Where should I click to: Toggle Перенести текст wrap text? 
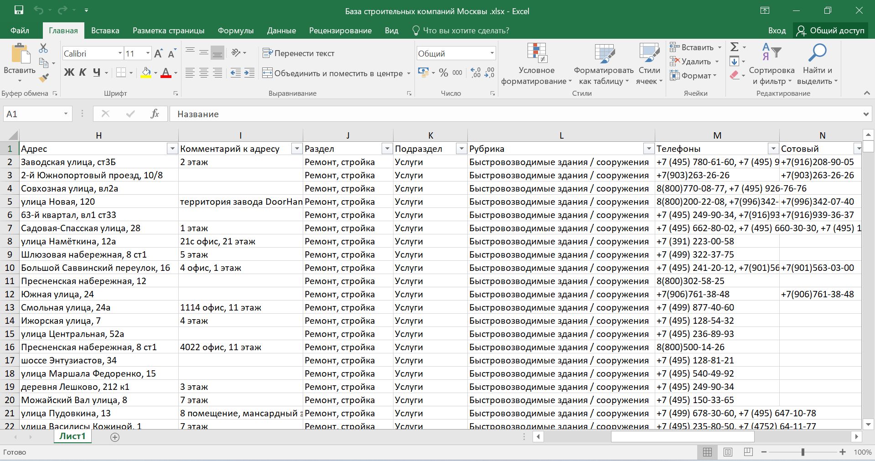point(299,53)
